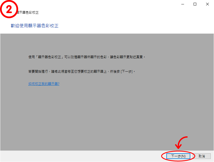Image resolution: width=214 pixels, height=162 pixels.
Task: Click the sentence starting with 使用「顯示器色彩校正」
Action: pos(87,57)
